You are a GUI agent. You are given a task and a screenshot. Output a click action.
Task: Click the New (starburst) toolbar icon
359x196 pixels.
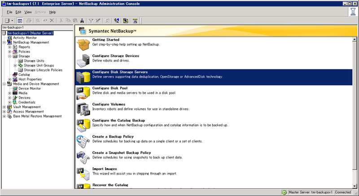[38, 21]
